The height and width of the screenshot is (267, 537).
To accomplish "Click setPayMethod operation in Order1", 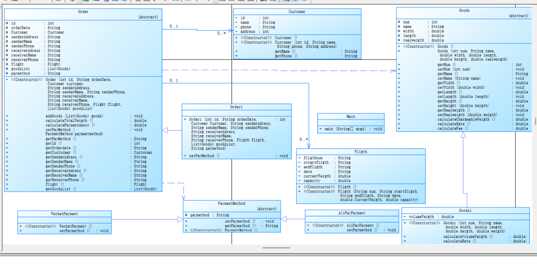I will [x=236, y=156].
